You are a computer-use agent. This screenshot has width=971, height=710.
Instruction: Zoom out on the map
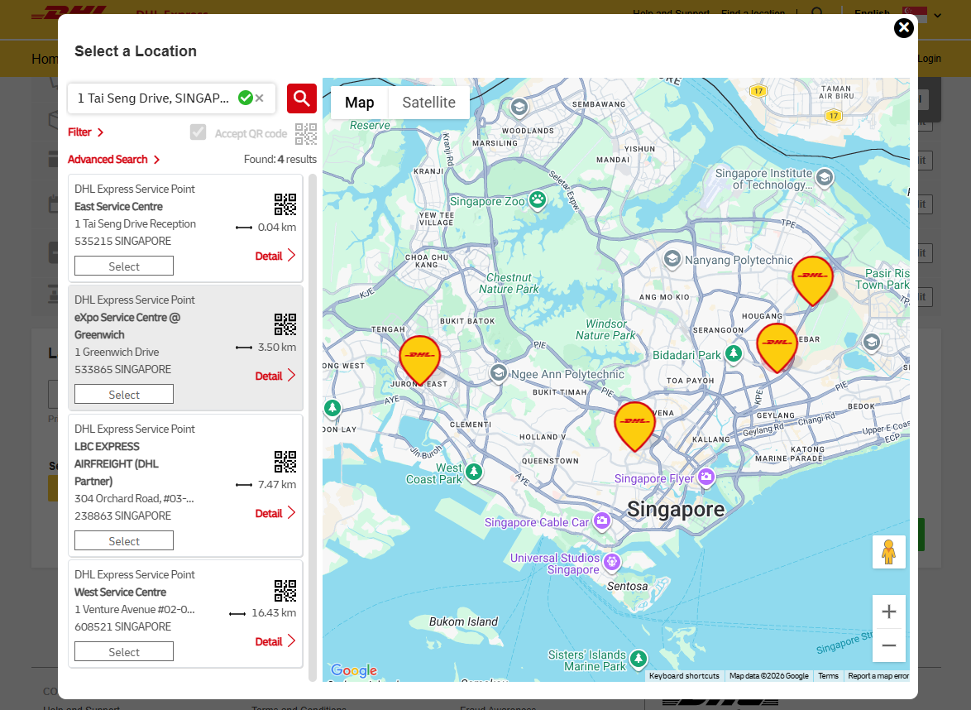888,645
